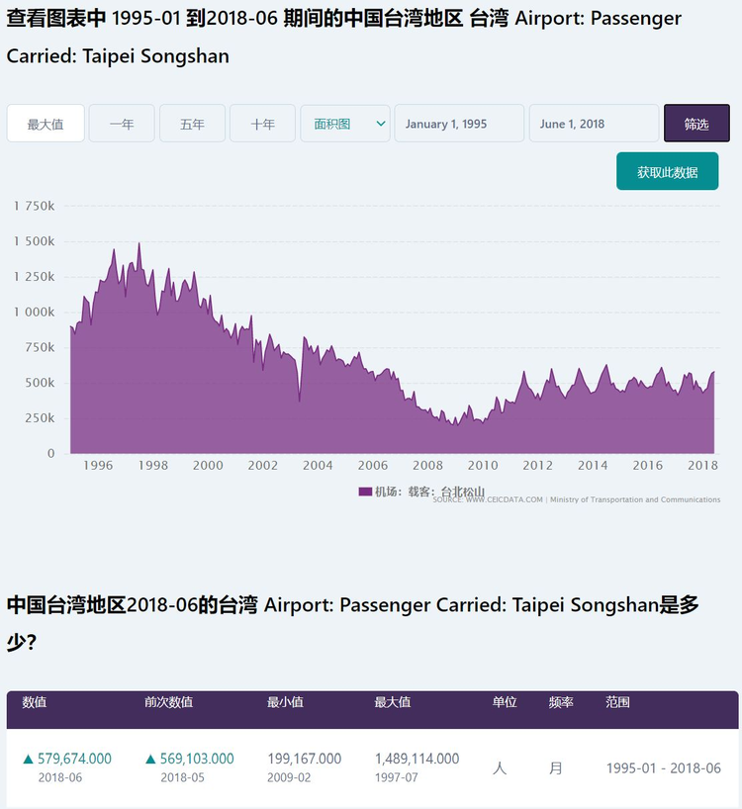This screenshot has width=742, height=809.
Task: Click the June 1, 2018 end date field
Action: [594, 124]
